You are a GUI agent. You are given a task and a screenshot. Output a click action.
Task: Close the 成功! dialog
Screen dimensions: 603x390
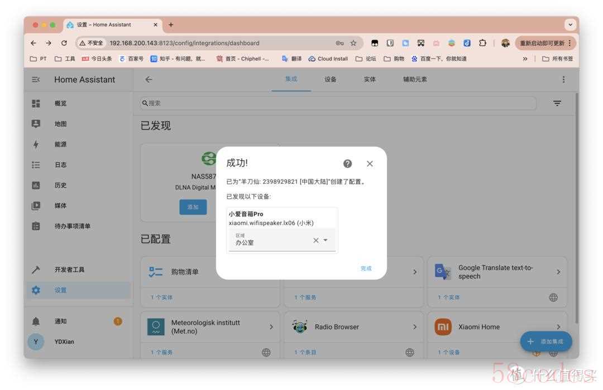point(370,164)
